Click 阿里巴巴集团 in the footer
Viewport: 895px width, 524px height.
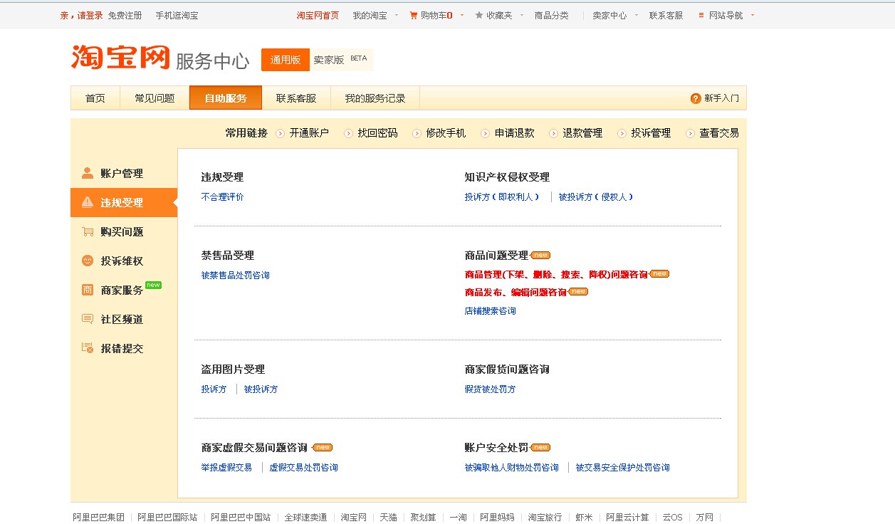[x=98, y=518]
